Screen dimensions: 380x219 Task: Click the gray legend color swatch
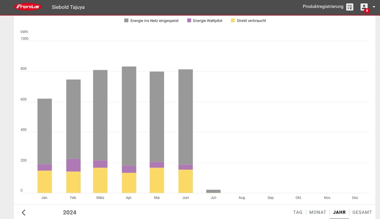pyautogui.click(x=126, y=21)
